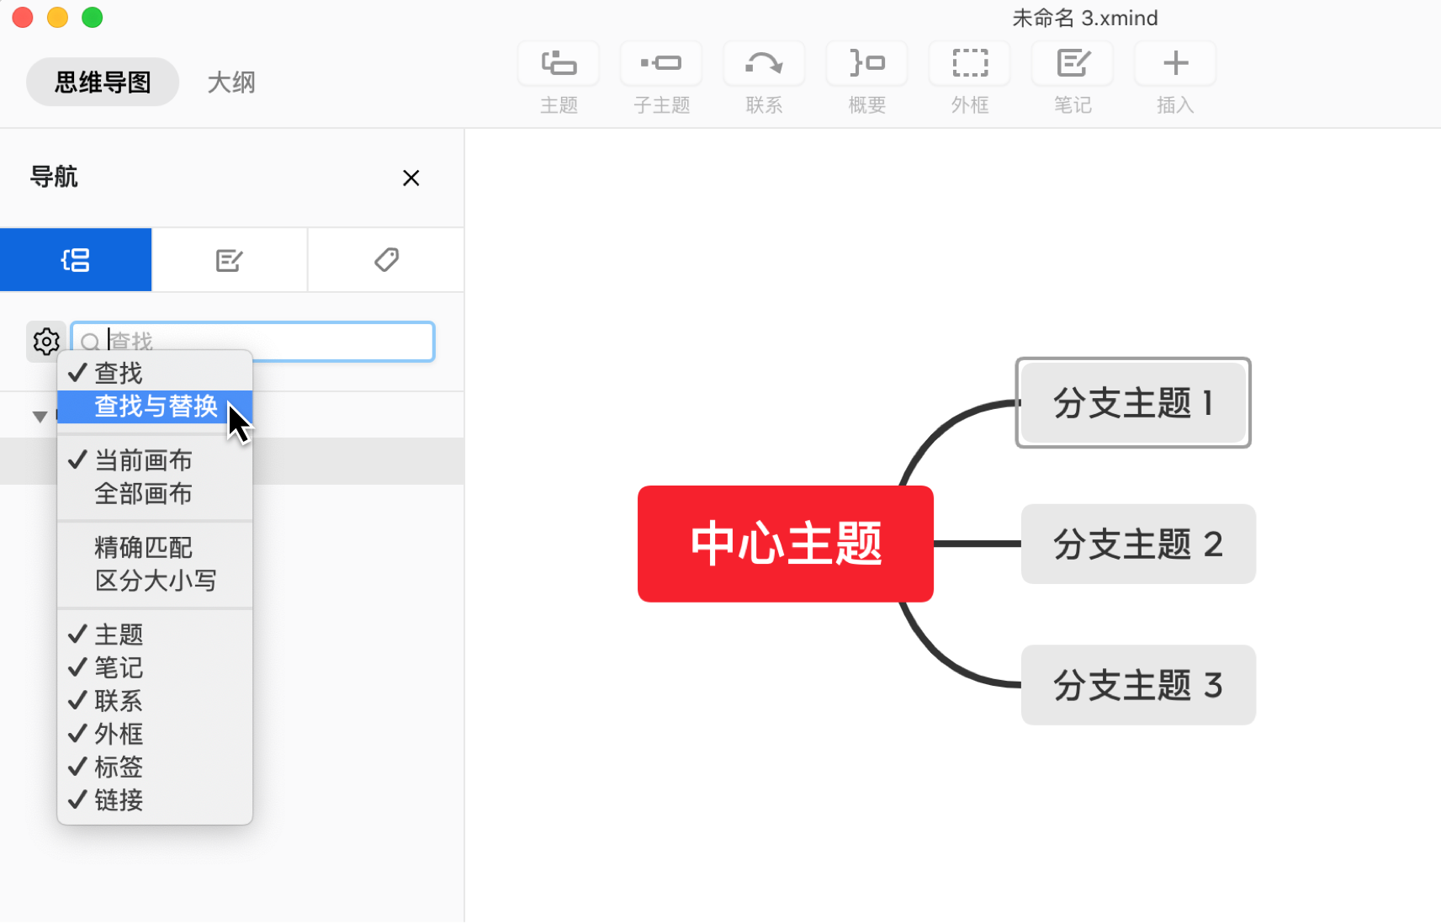The image size is (1441, 924).
Task: Click the Boundary (外框) toolbar icon
Action: coord(969,64)
